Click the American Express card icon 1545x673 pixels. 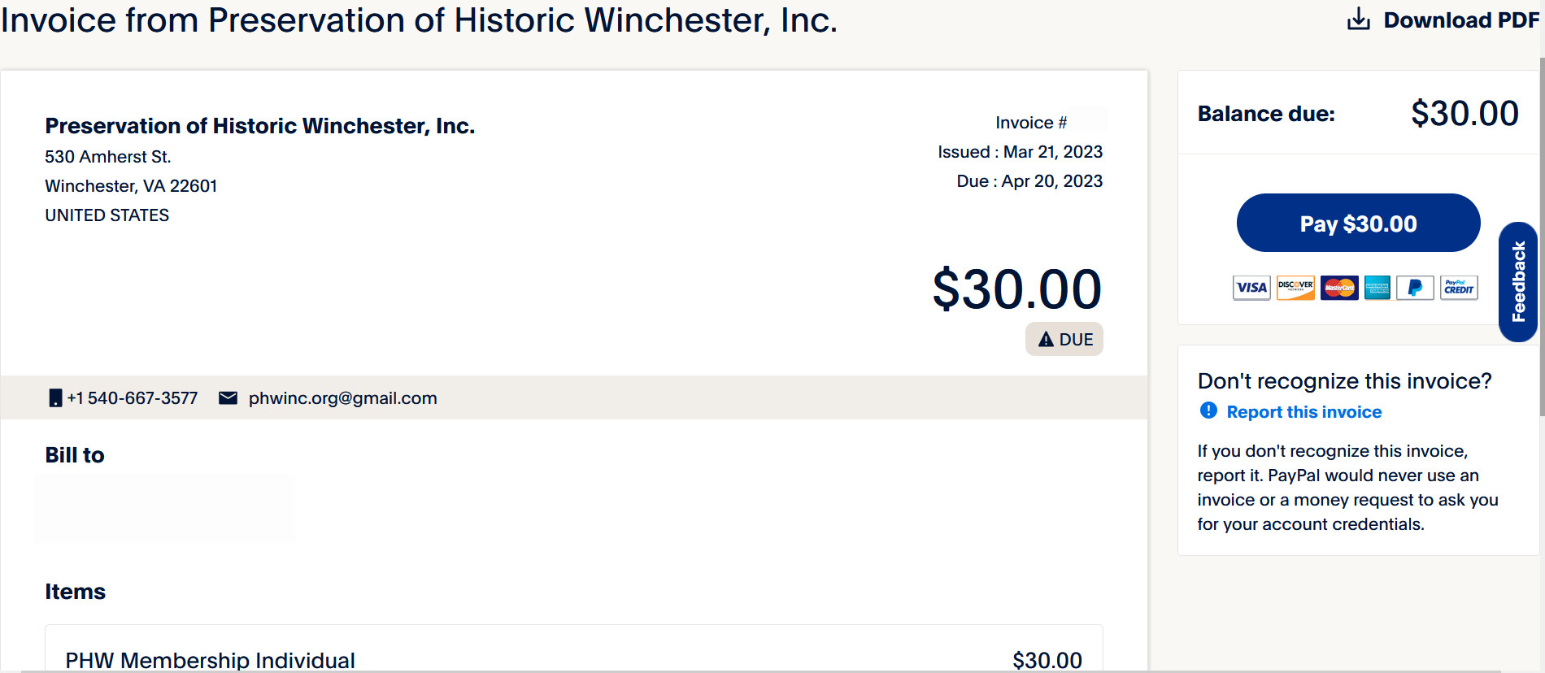coord(1377,288)
